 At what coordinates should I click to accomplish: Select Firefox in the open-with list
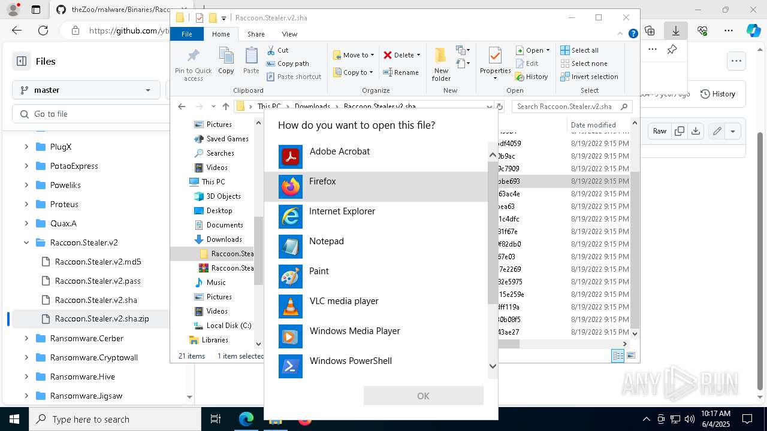pos(376,187)
